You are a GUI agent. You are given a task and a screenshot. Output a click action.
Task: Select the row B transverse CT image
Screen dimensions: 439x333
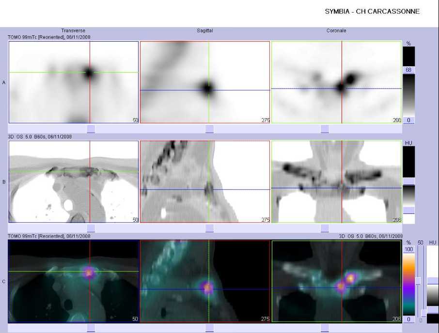click(x=73, y=182)
